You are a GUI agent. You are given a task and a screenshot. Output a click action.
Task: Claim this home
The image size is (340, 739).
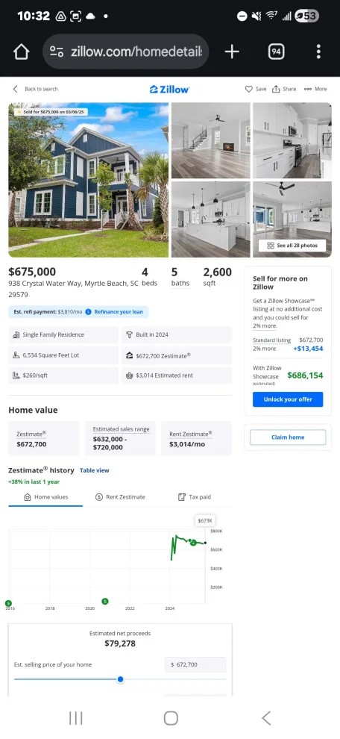tap(288, 437)
